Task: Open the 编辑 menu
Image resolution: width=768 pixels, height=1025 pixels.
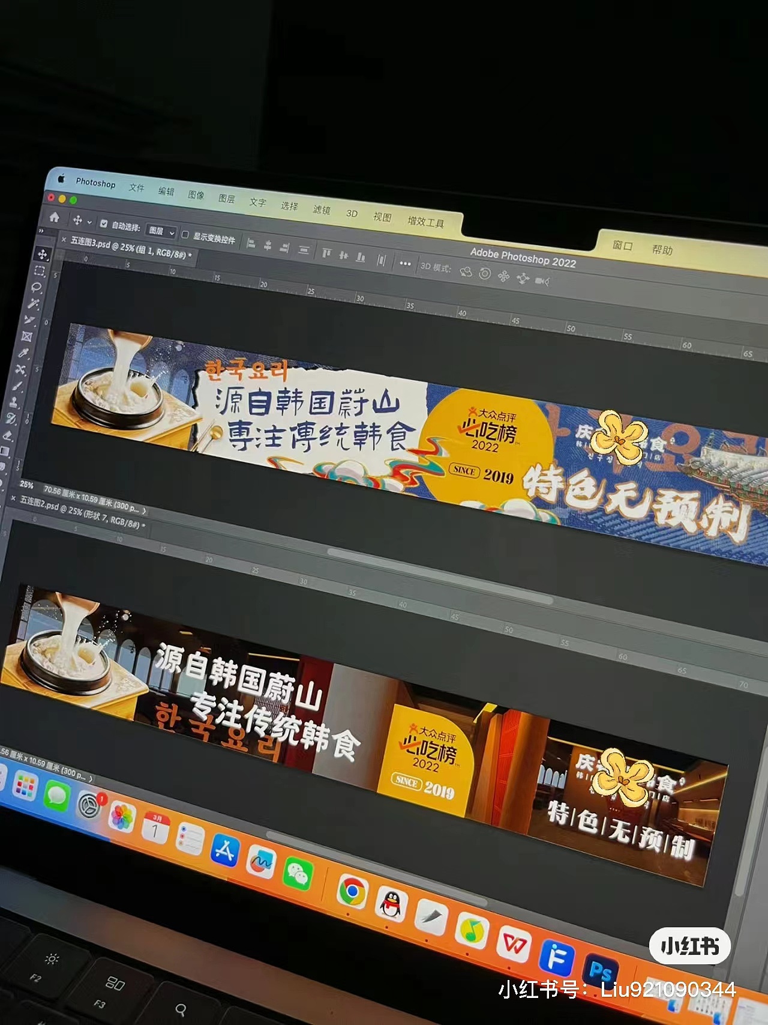Action: point(166,192)
